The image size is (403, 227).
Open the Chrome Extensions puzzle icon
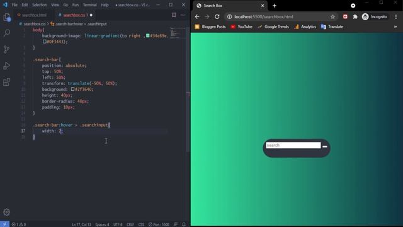coord(355,17)
